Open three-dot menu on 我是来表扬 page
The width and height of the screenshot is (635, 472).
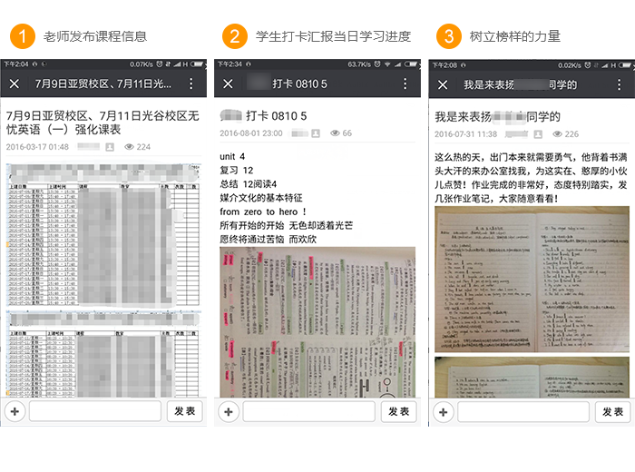(x=620, y=84)
